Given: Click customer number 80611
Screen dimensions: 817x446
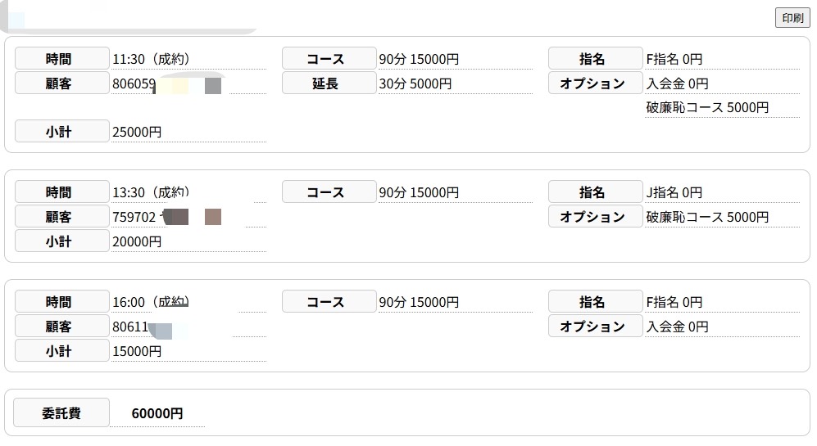Looking at the screenshot, I should click(130, 327).
